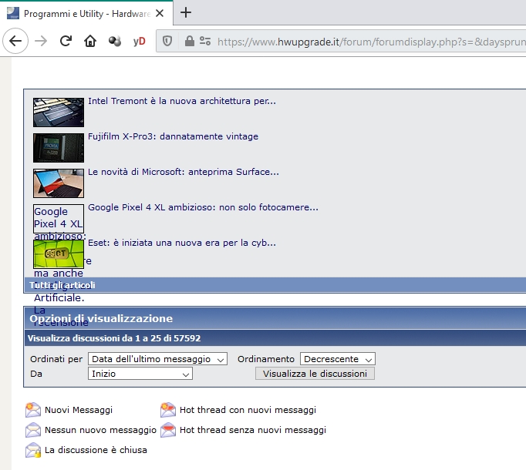Viewport: 526px width, 470px height.
Task: Open Microsoft Surface article thumbnail
Action: (x=59, y=183)
